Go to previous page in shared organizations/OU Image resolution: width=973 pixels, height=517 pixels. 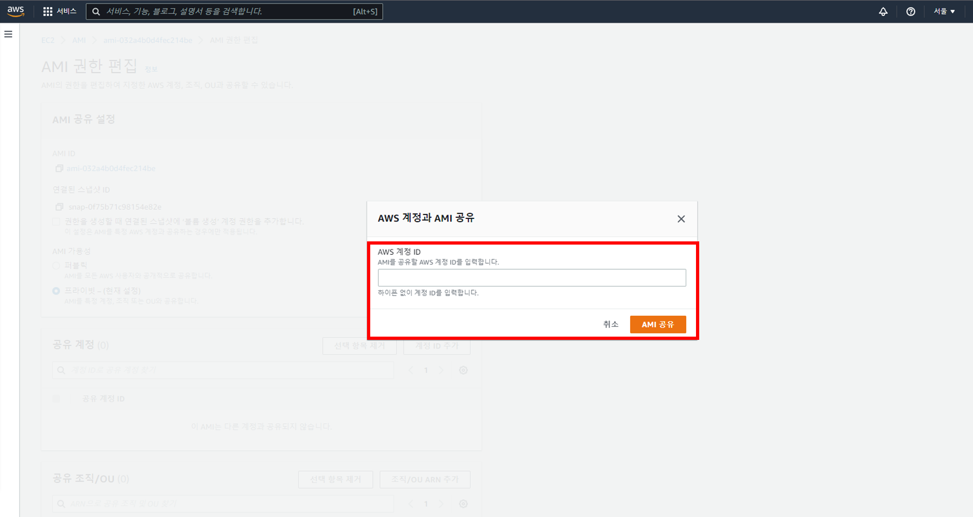pyautogui.click(x=411, y=504)
